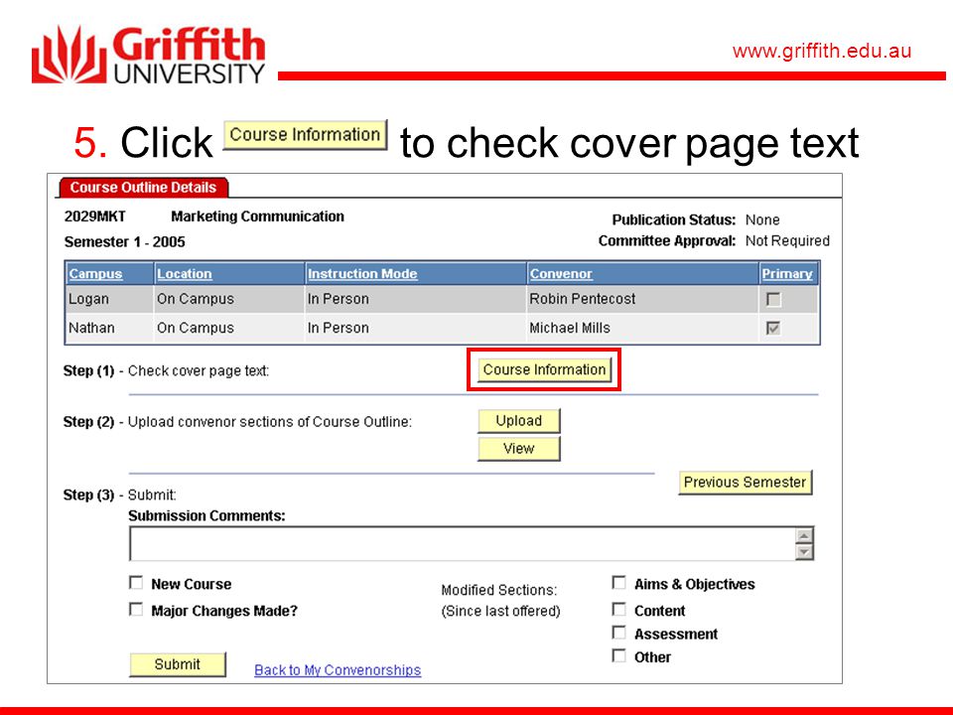Image resolution: width=953 pixels, height=715 pixels.
Task: Check the Aims & Objectives checkbox
Action: pos(618,583)
